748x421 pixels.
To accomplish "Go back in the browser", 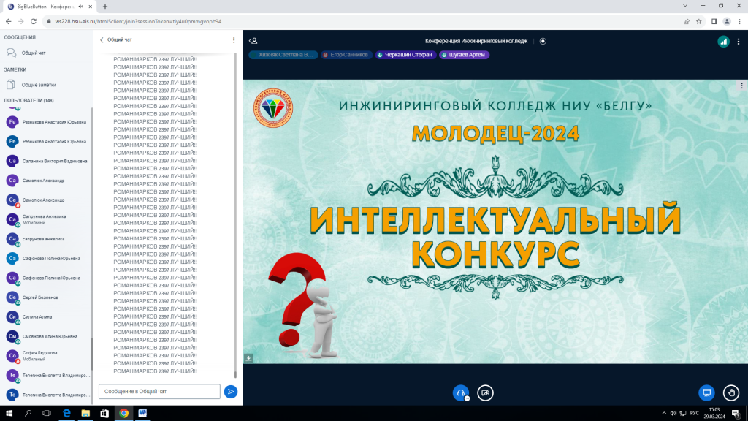I will [x=9, y=21].
